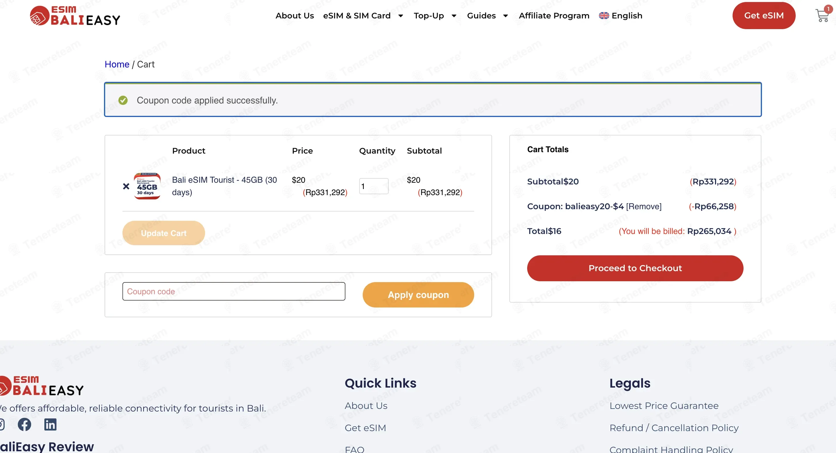Click the 'Quick Links' heading
This screenshot has width=836, height=453.
(380, 383)
